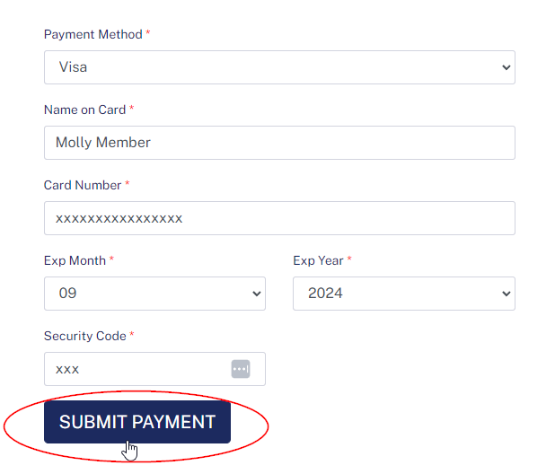The image size is (555, 474).
Task: Click the "Payment Method" field label
Action: (92, 34)
